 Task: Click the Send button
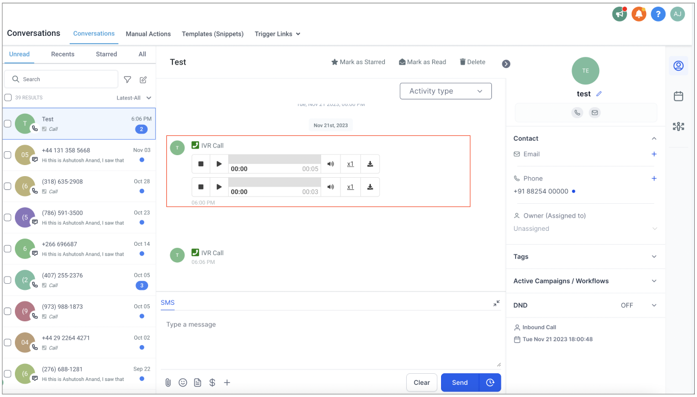(459, 383)
